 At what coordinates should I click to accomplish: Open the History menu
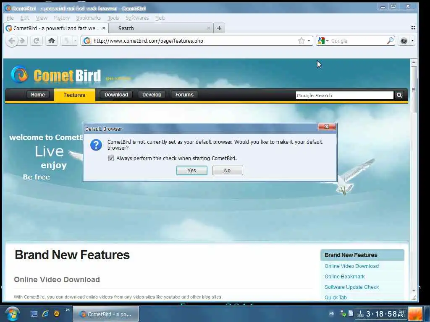[62, 18]
